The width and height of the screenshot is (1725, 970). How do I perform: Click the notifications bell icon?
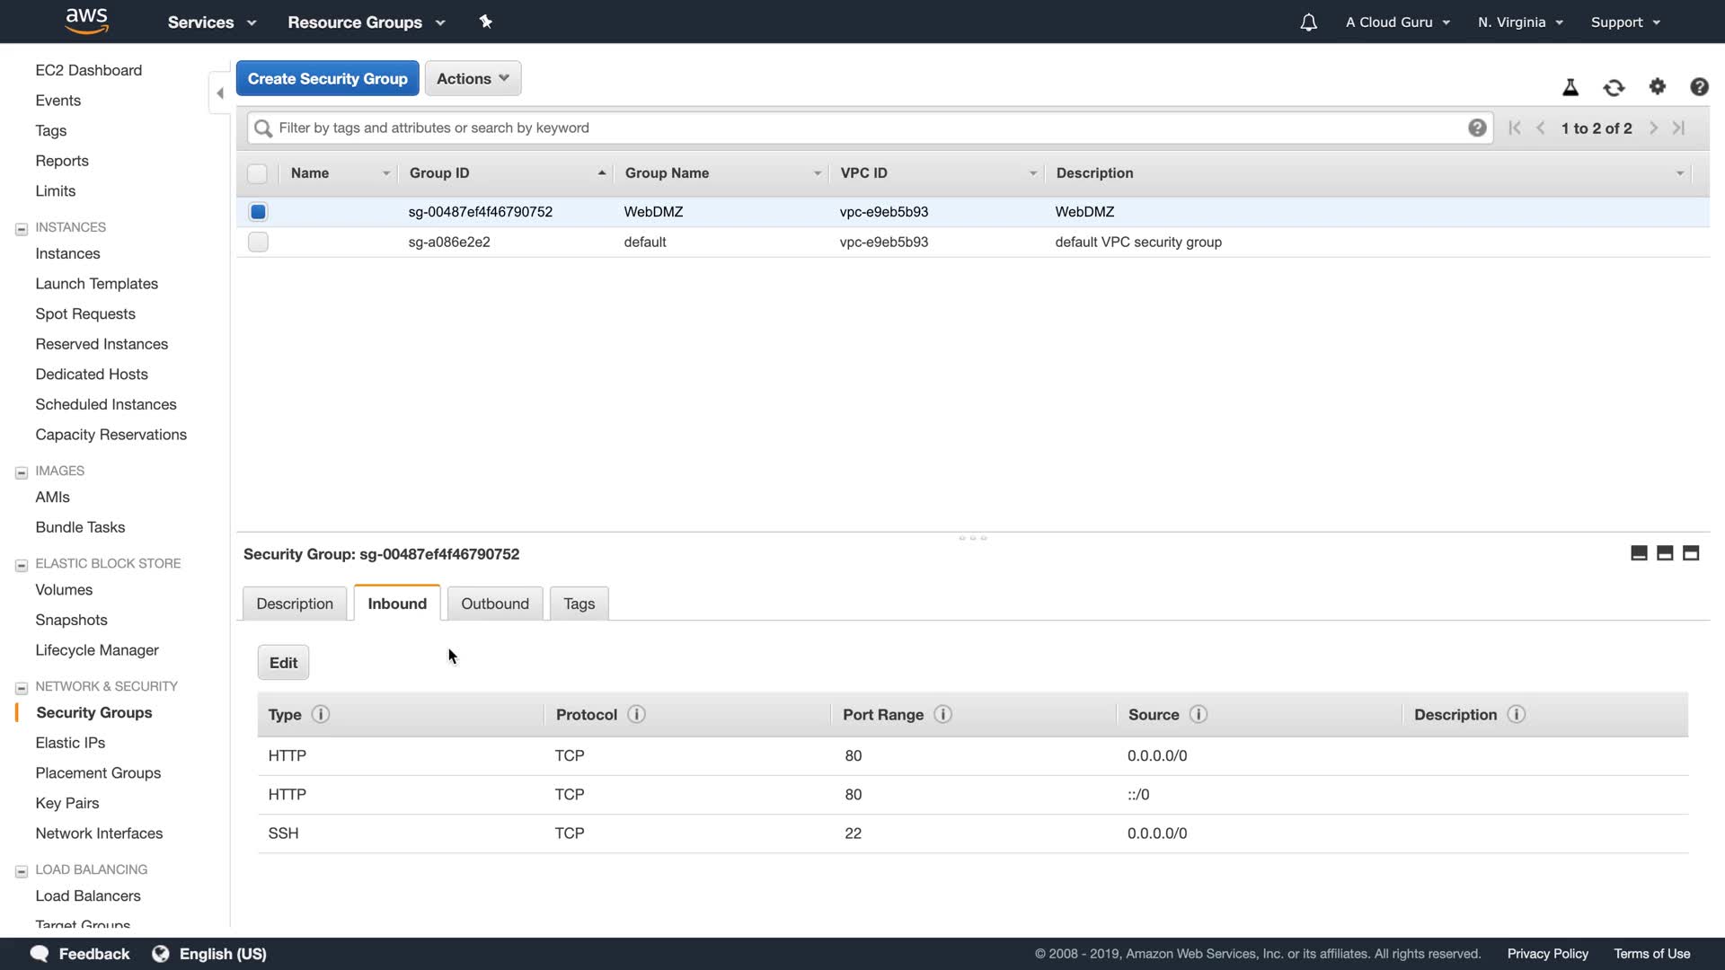coord(1308,22)
